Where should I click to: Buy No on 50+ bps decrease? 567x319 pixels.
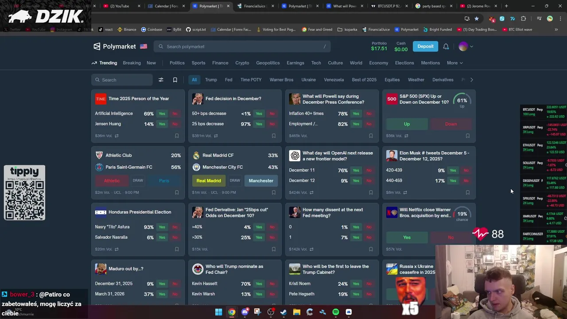tap(272, 114)
